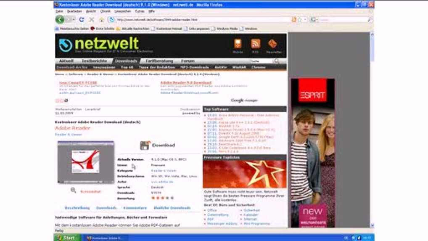Screen dimensions: 428x241
Task: Switch to the Testberichte navigation tab
Action: (94, 61)
